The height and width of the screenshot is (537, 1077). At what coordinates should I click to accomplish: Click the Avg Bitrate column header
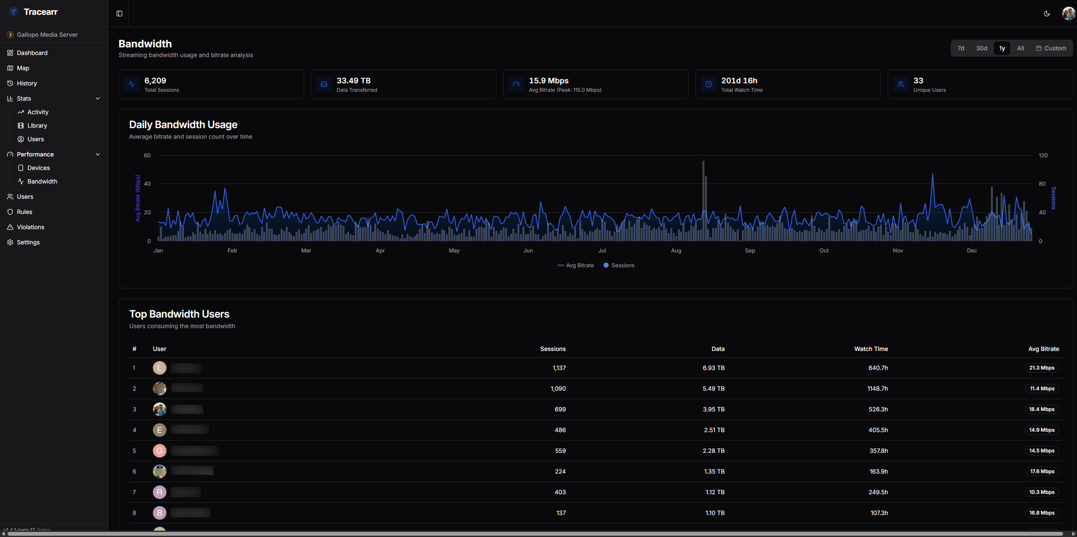1044,349
